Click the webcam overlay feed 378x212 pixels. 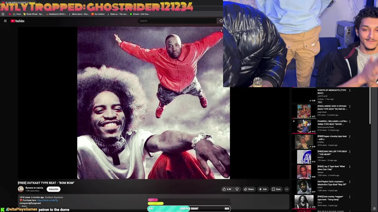[300, 44]
